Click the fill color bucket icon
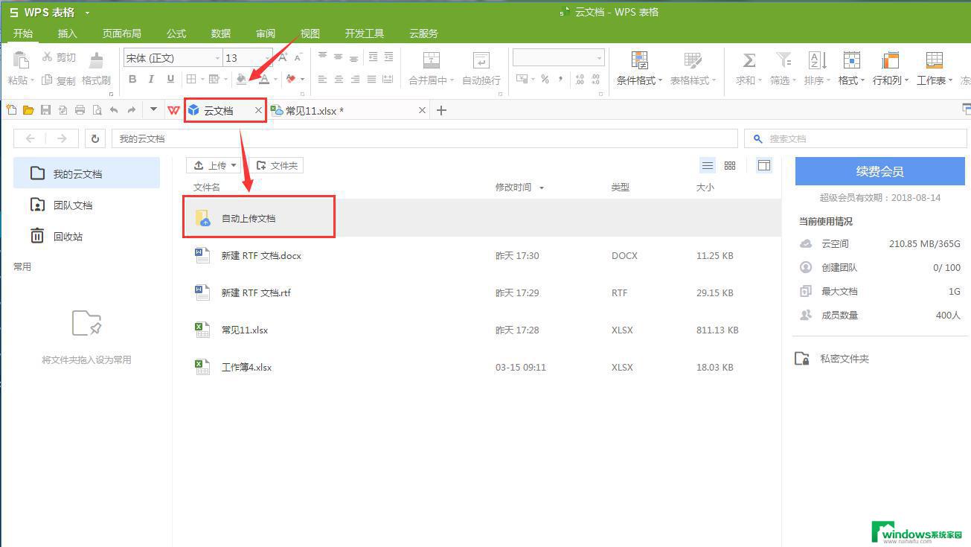Screen dimensions: 971x547 coord(241,79)
